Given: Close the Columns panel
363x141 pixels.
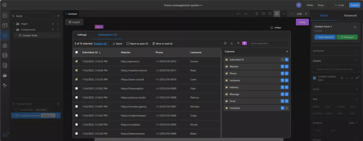Looking at the screenshot, I should click(287, 52).
